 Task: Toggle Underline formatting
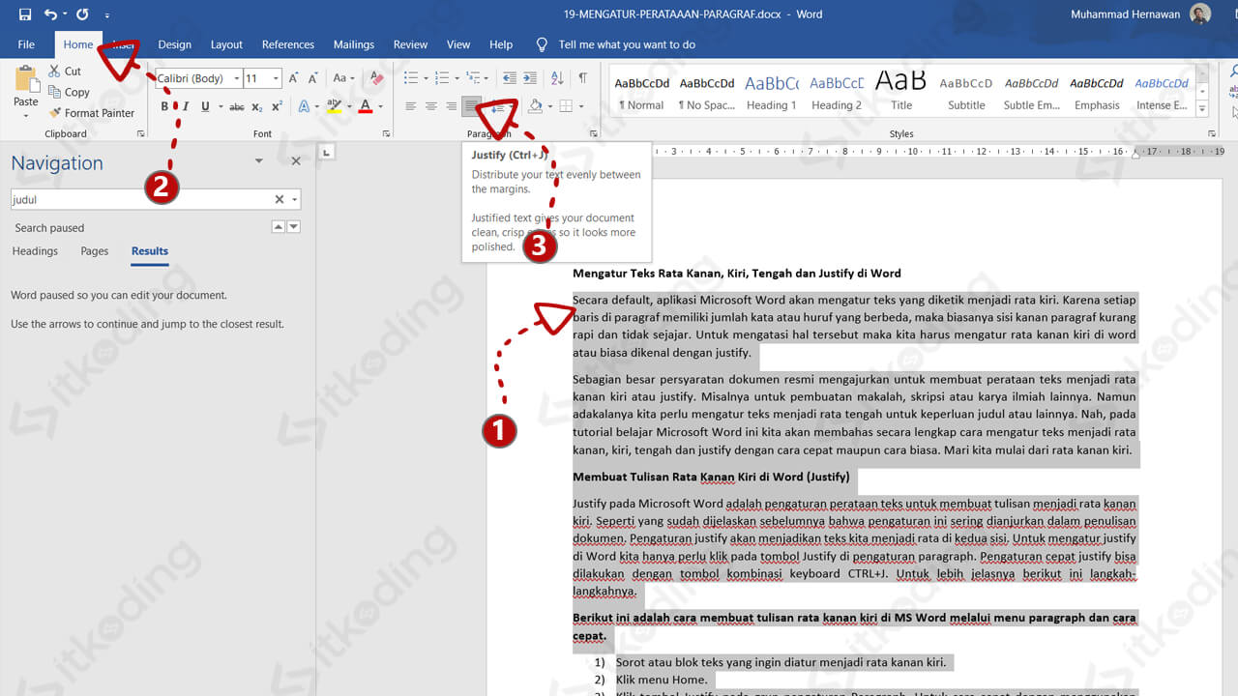[205, 106]
